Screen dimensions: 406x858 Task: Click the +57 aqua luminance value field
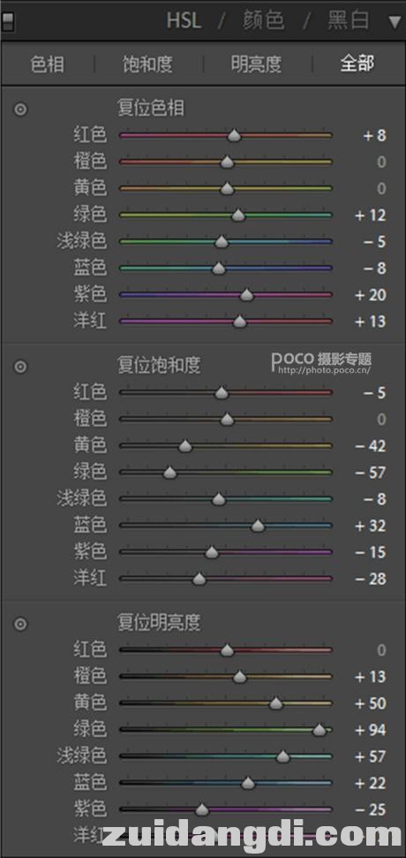point(370,757)
